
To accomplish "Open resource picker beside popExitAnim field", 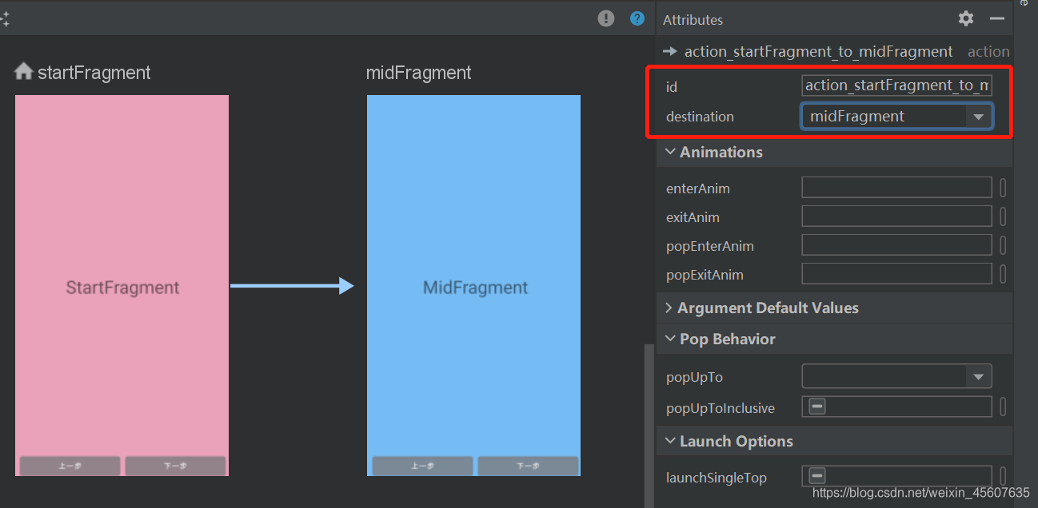I will (x=1003, y=274).
